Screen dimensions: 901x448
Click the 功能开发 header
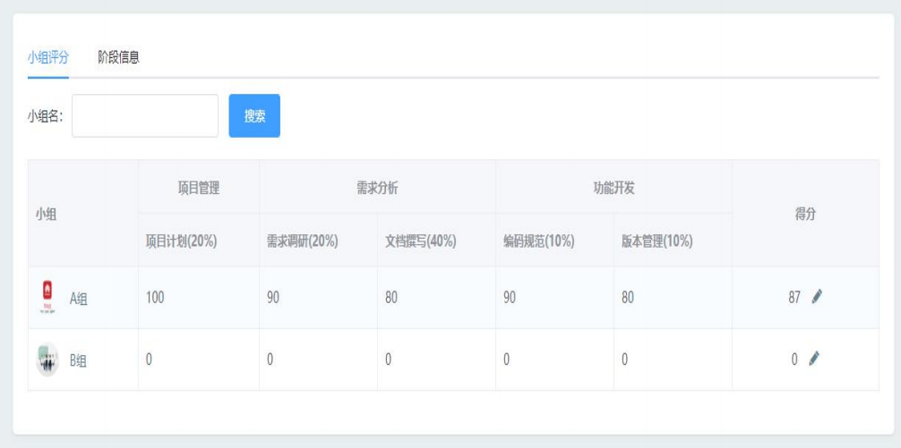614,189
